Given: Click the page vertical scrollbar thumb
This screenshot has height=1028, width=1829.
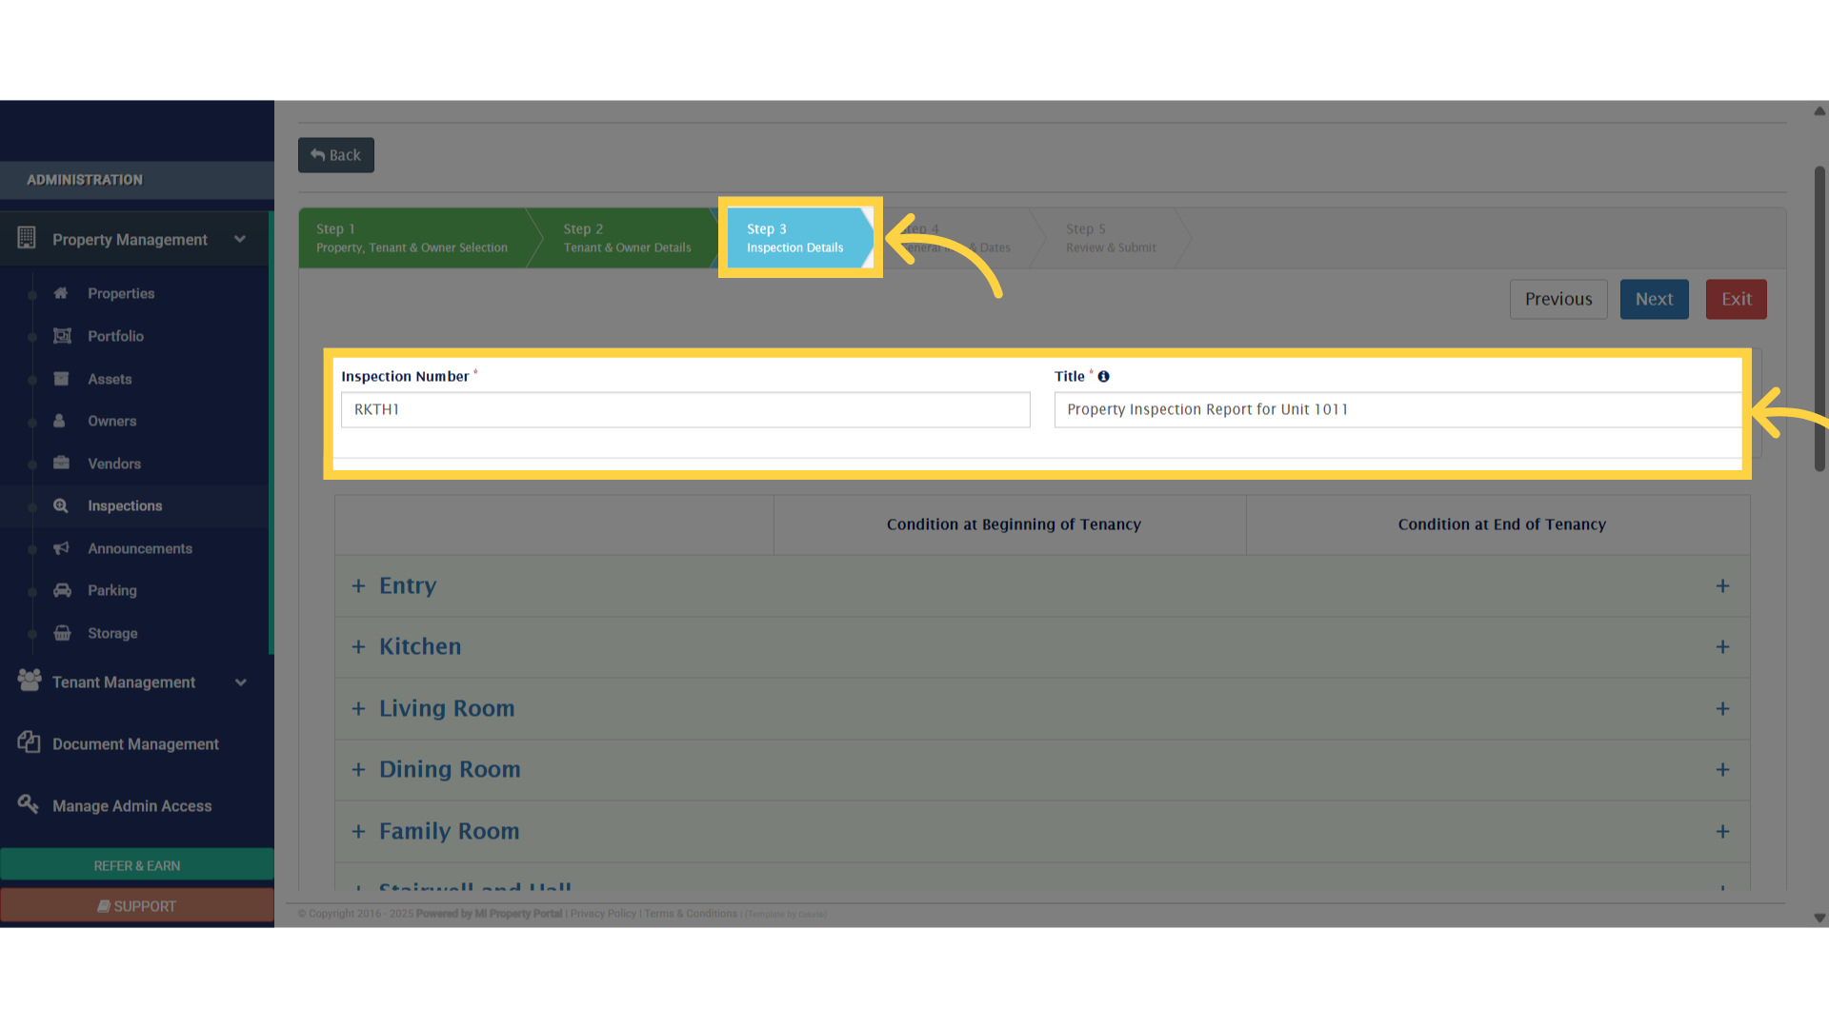Looking at the screenshot, I should 1819,319.
